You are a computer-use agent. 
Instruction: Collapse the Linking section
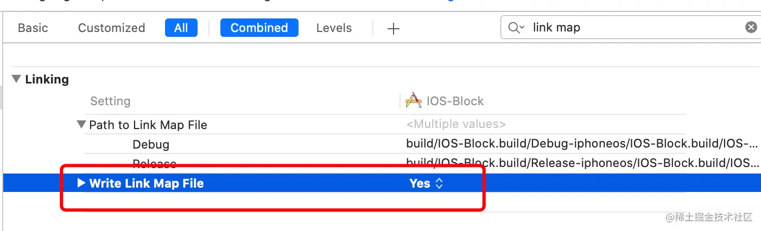tap(16, 79)
